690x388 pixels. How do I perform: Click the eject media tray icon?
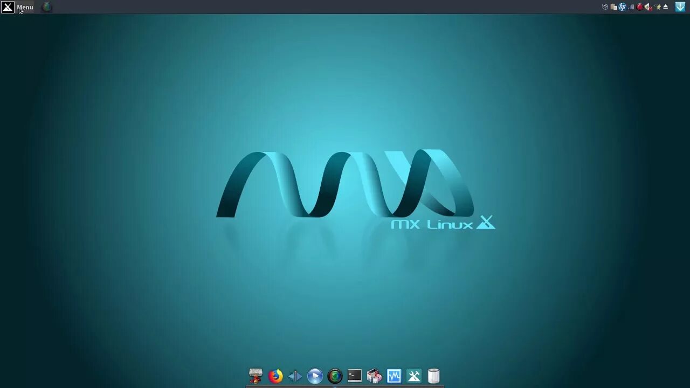click(666, 7)
